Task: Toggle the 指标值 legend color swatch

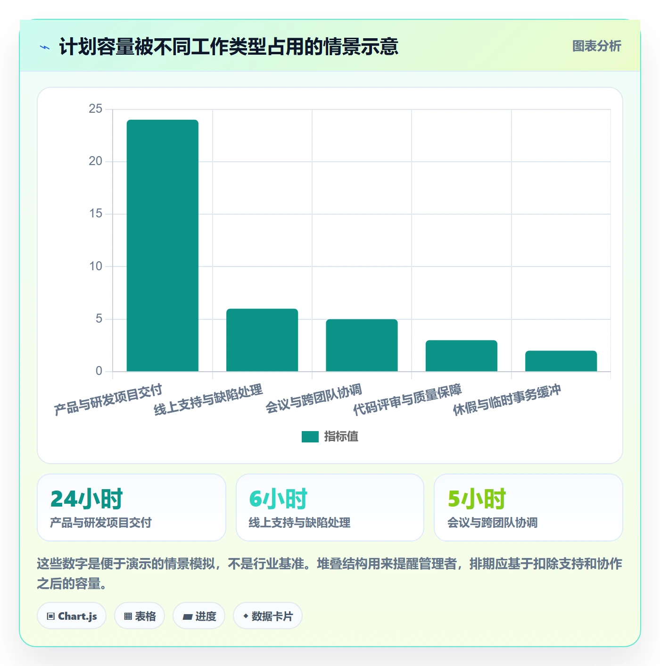Action: click(310, 437)
